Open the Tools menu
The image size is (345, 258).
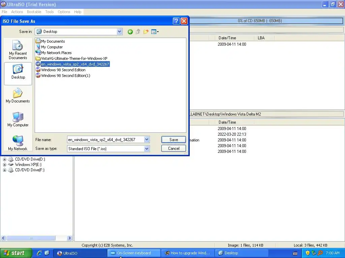point(49,12)
